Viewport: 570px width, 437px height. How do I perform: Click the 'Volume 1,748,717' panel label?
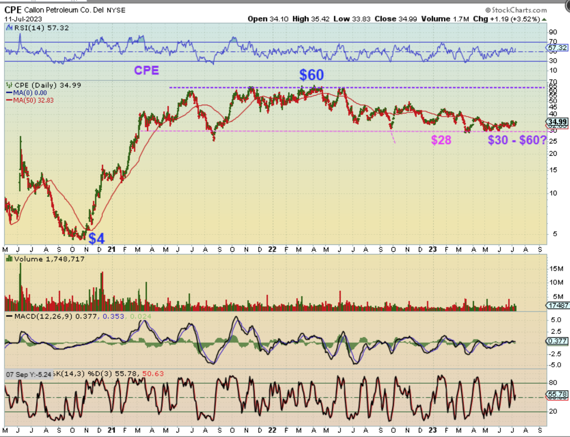tap(49, 259)
